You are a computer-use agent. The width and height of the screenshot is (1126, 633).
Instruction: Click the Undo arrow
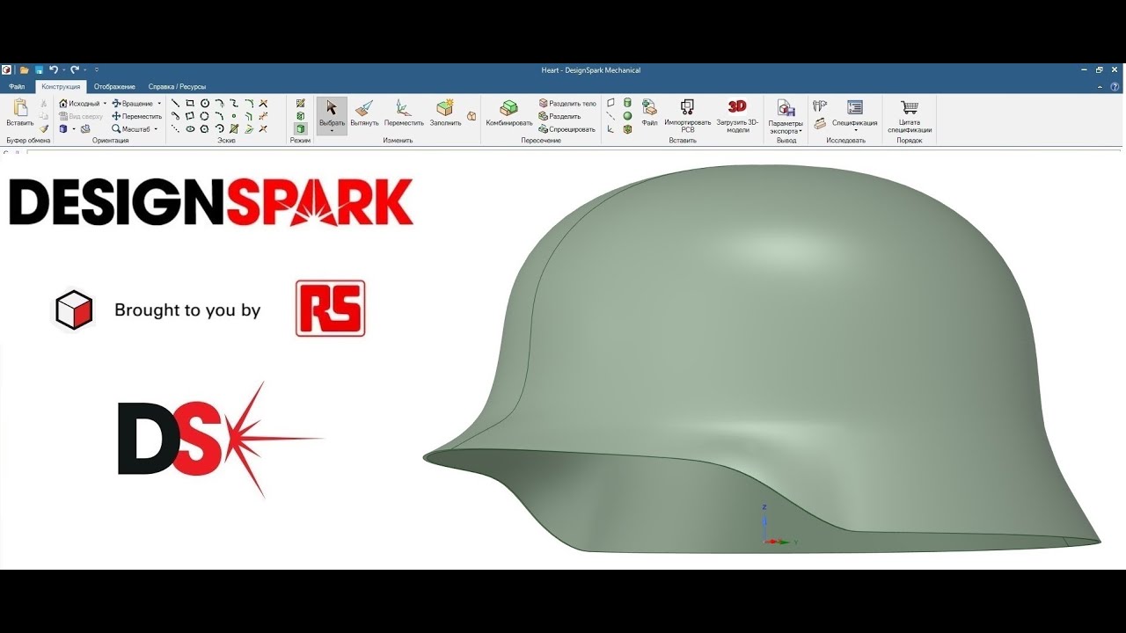coord(53,69)
